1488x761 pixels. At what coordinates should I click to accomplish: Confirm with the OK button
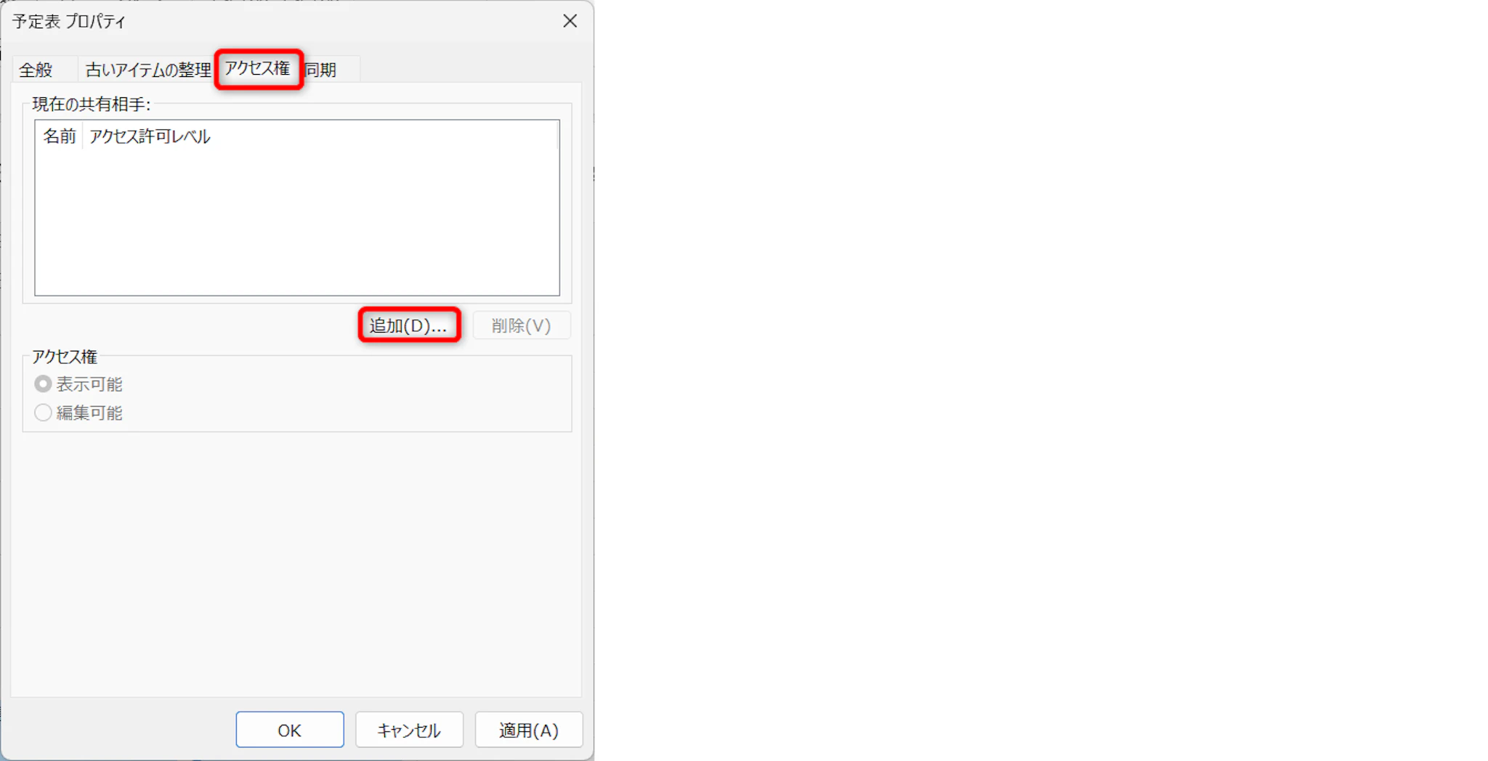pyautogui.click(x=290, y=730)
